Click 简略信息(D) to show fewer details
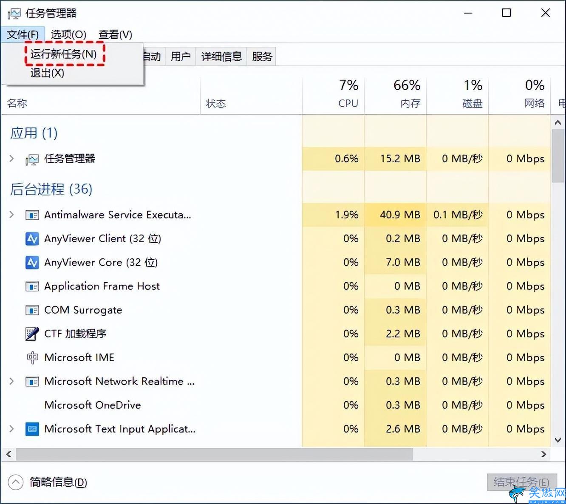The width and height of the screenshot is (566, 504). 58,482
